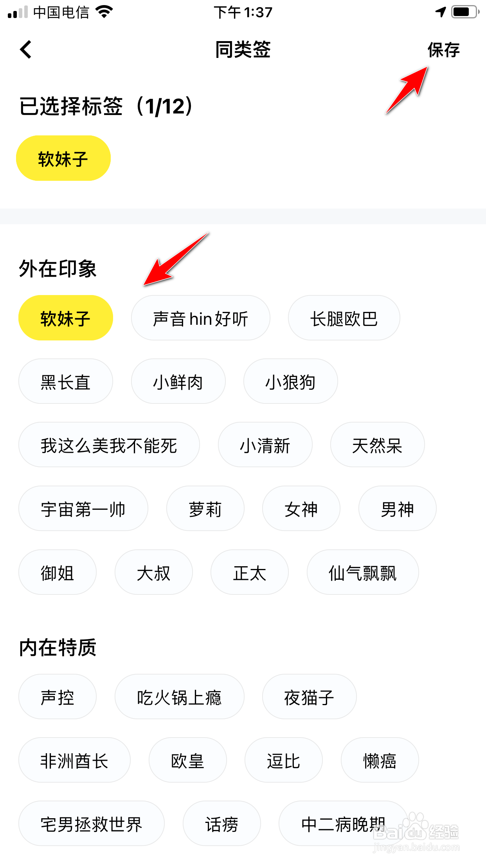
Task: Pick the 萝莉 tag
Action: pos(205,508)
